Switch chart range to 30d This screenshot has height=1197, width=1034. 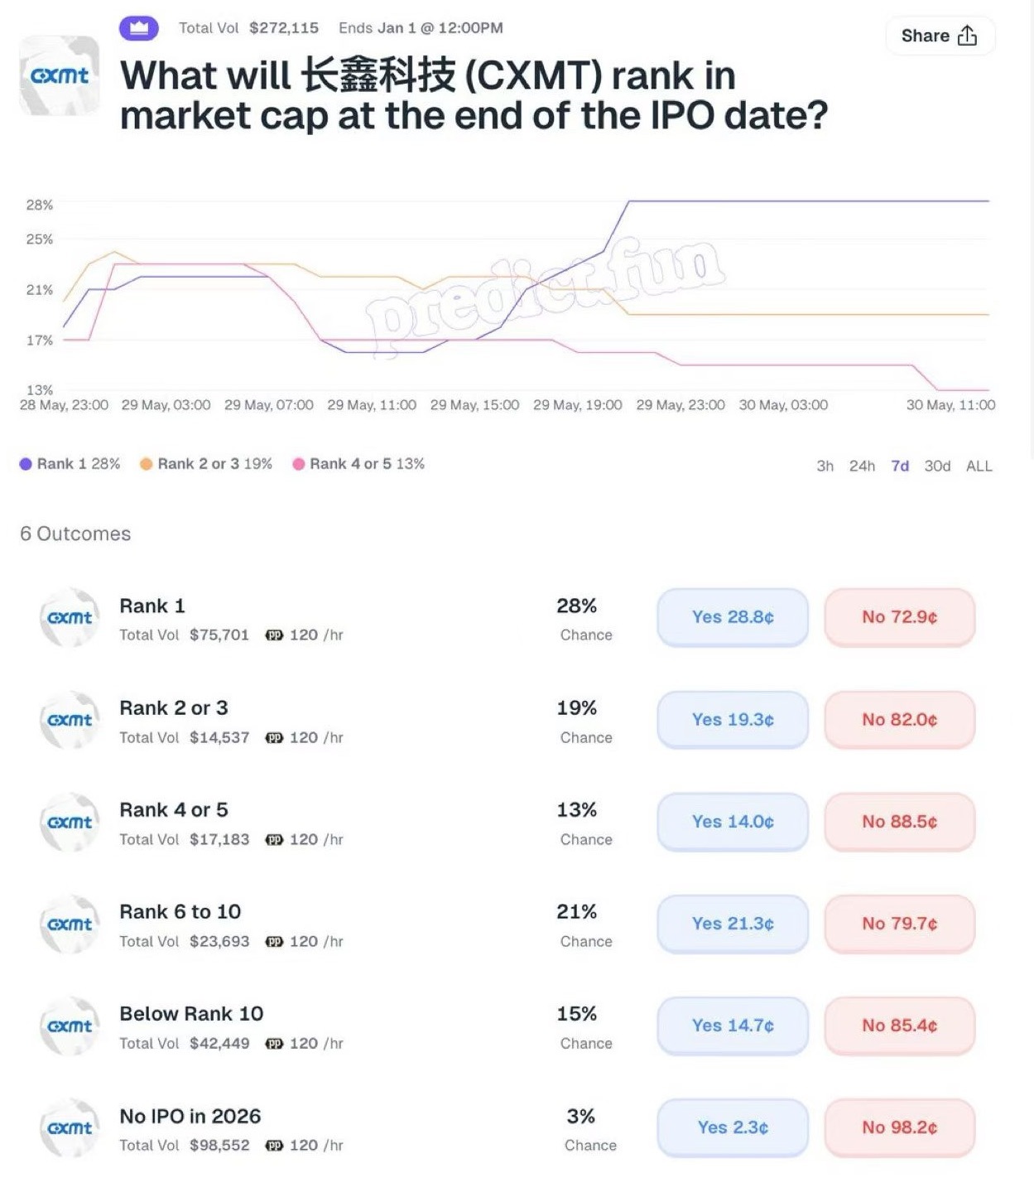point(937,466)
